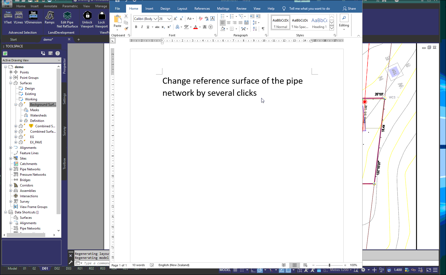Switch to the Civil 3D Annotate tab
The height and width of the screenshot is (275, 446).
[x=51, y=6]
